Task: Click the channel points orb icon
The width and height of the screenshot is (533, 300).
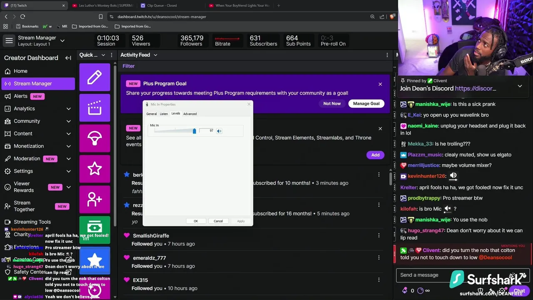Action: pyautogui.click(x=420, y=290)
